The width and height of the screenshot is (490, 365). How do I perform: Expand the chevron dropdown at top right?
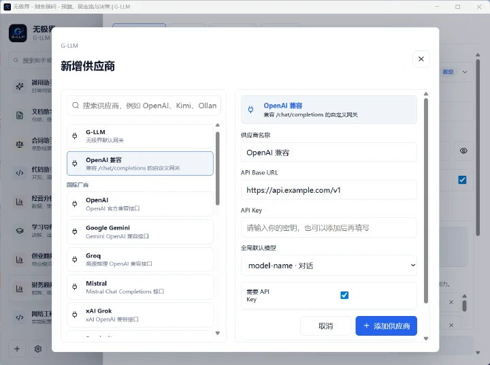[x=465, y=72]
